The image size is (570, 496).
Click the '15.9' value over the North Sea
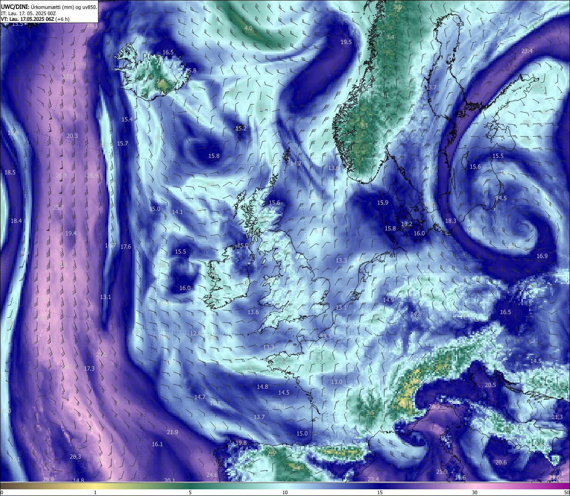[383, 202]
